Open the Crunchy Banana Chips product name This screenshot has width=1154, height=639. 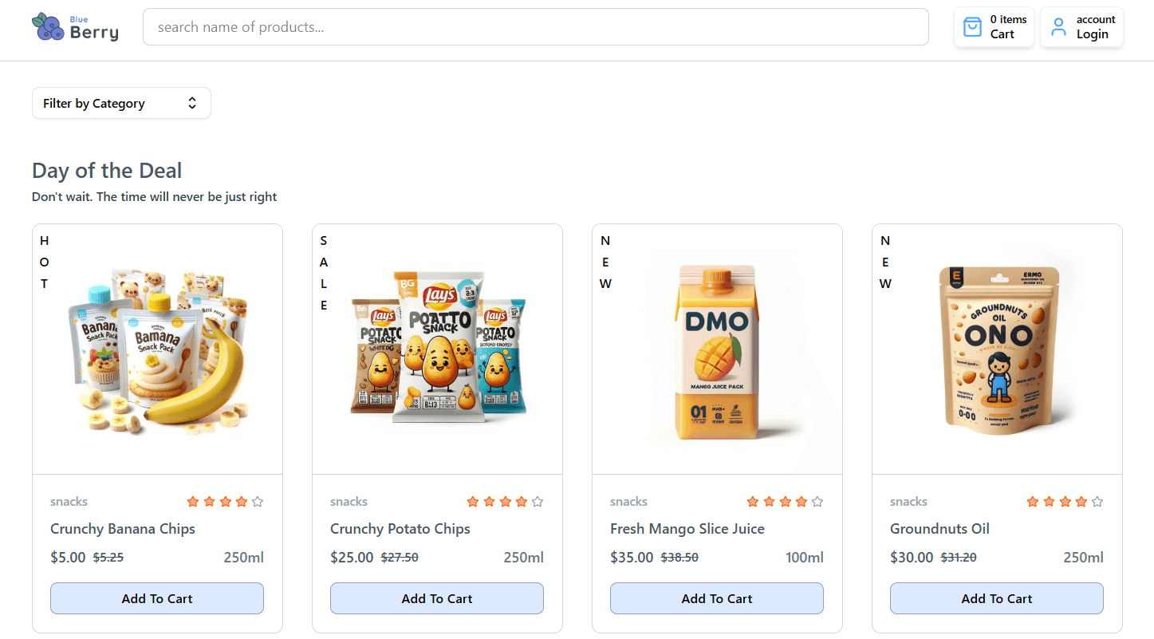click(x=122, y=528)
